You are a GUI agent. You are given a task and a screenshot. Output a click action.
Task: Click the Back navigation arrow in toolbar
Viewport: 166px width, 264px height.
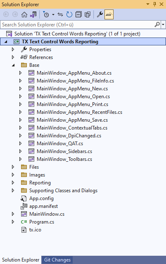click(6, 14)
